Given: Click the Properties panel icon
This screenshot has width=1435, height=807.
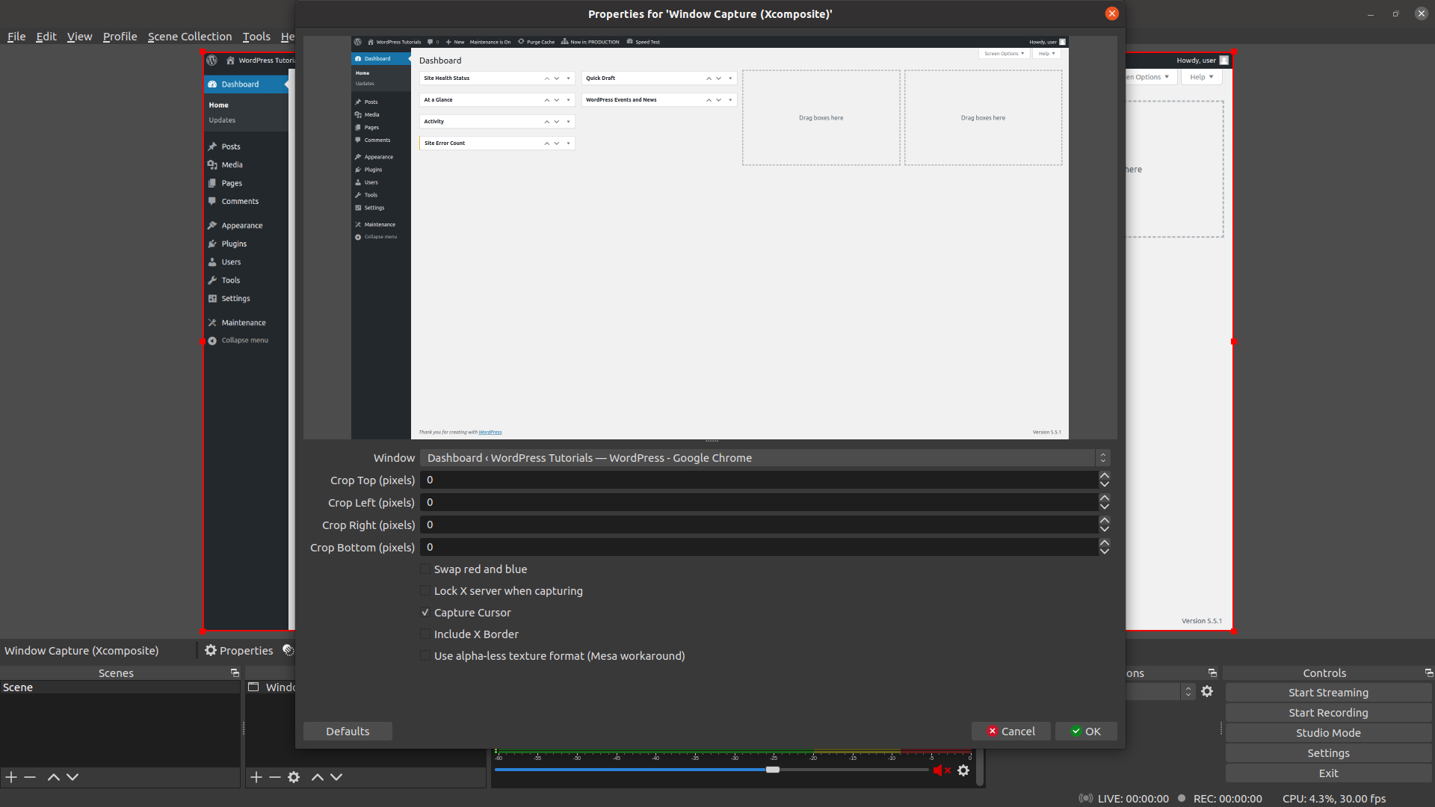Looking at the screenshot, I should pyautogui.click(x=210, y=650).
